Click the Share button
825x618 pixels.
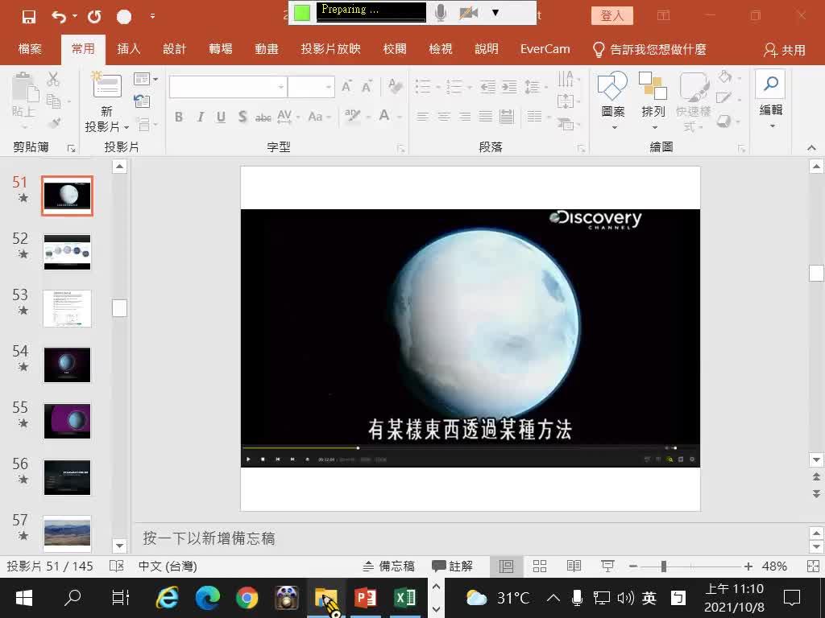pyautogui.click(x=785, y=50)
